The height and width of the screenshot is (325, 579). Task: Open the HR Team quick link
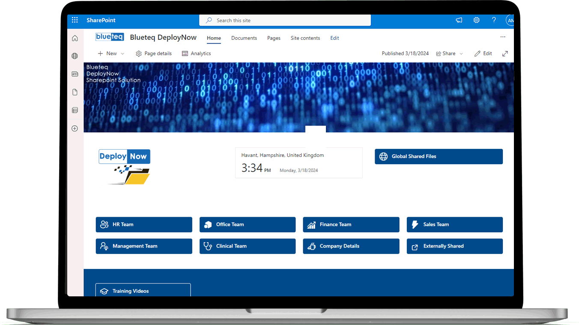(144, 225)
